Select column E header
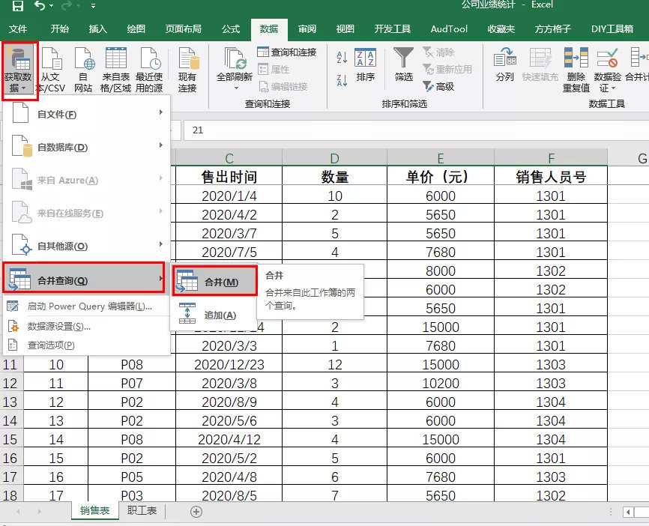The image size is (649, 526). [x=441, y=157]
